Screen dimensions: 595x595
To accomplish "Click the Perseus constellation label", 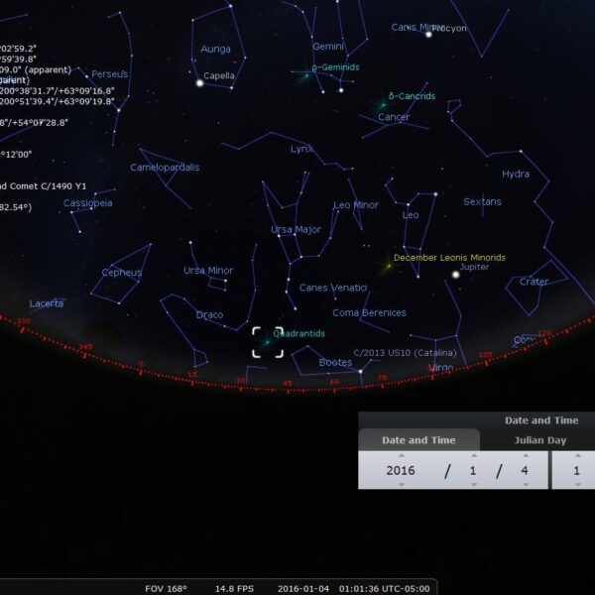I will click(x=110, y=74).
